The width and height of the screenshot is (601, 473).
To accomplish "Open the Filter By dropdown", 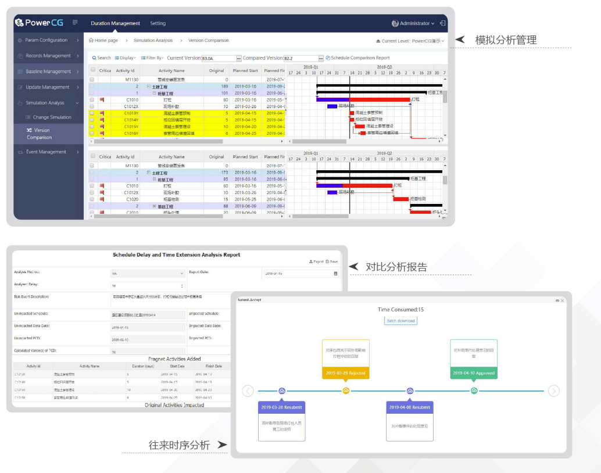I will (152, 58).
